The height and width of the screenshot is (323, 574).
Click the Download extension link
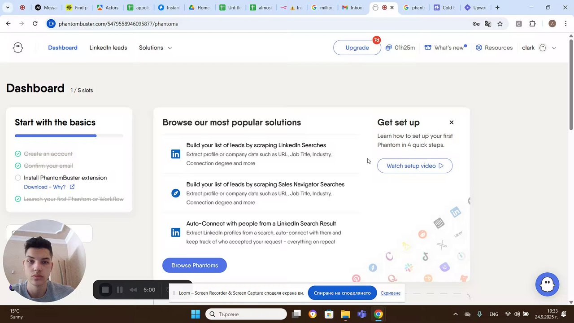(35, 187)
